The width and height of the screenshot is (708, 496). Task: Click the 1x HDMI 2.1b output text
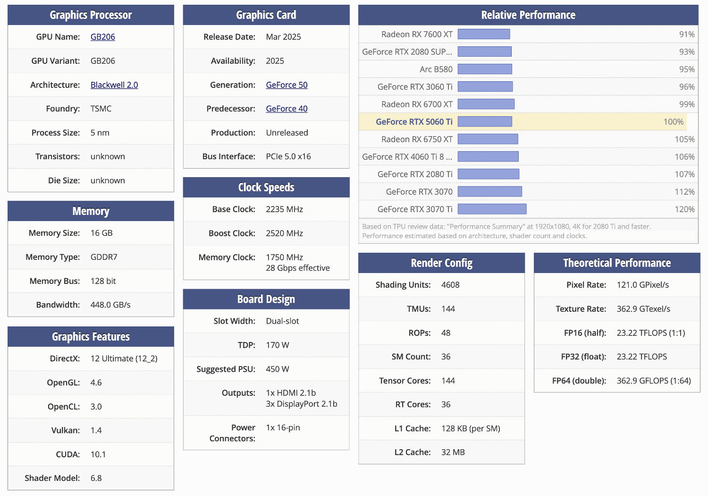pyautogui.click(x=291, y=393)
